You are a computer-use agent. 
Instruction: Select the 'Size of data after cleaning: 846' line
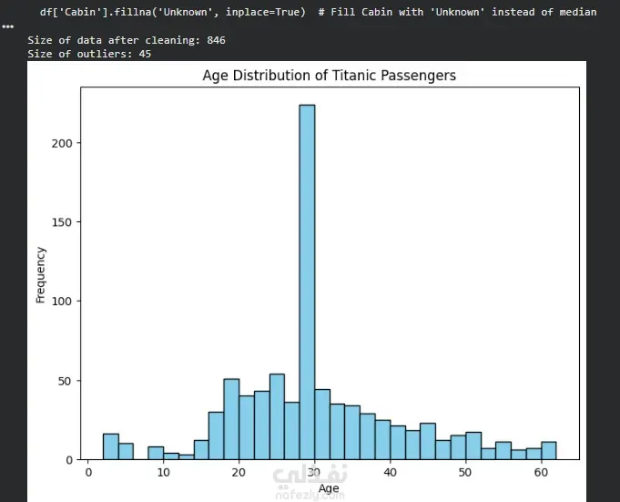(x=127, y=40)
